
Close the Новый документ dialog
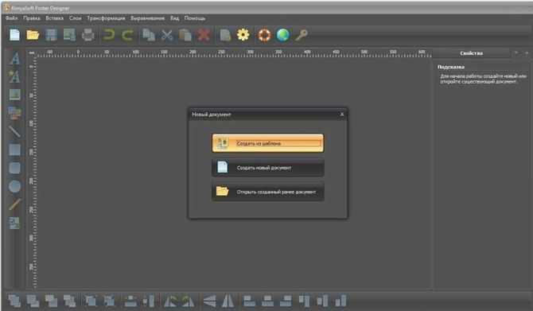tap(342, 115)
